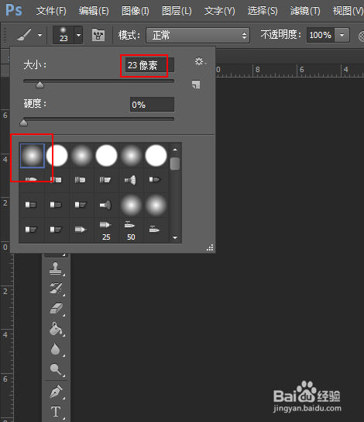This screenshot has height=422, width=364.
Task: Click the preset list scroll down arrow
Action: [x=175, y=237]
